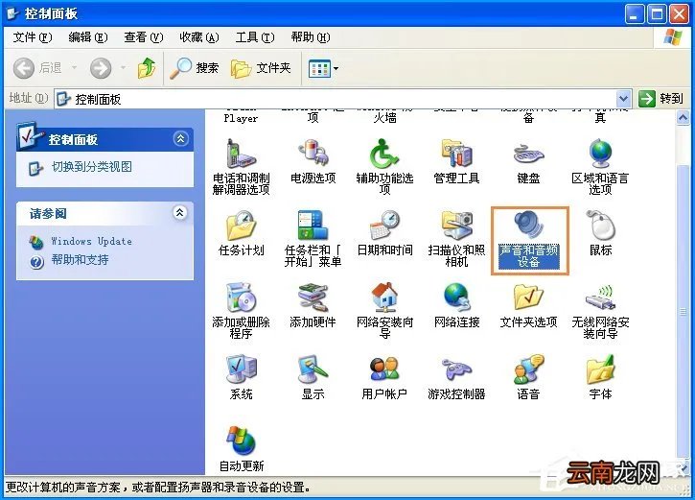This screenshot has height=500, width=695.
Task: Click 切换到分类视图 link
Action: pos(91,167)
